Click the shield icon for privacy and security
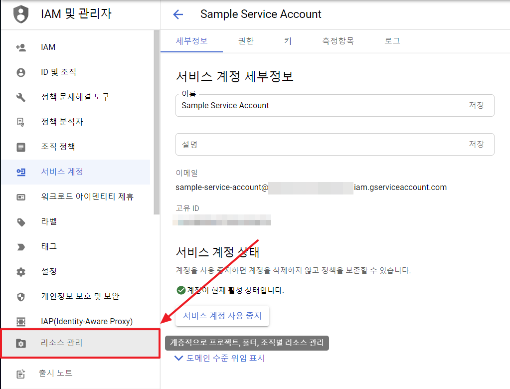Image resolution: width=510 pixels, height=389 pixels. click(21, 297)
